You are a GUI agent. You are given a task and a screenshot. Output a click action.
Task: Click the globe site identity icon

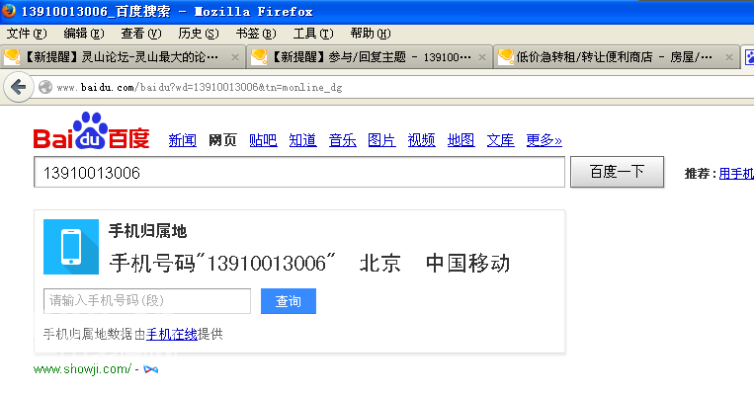45,88
